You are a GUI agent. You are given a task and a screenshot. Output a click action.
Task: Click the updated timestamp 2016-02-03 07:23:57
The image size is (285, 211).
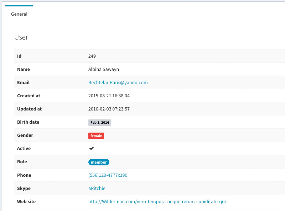pyautogui.click(x=109, y=109)
